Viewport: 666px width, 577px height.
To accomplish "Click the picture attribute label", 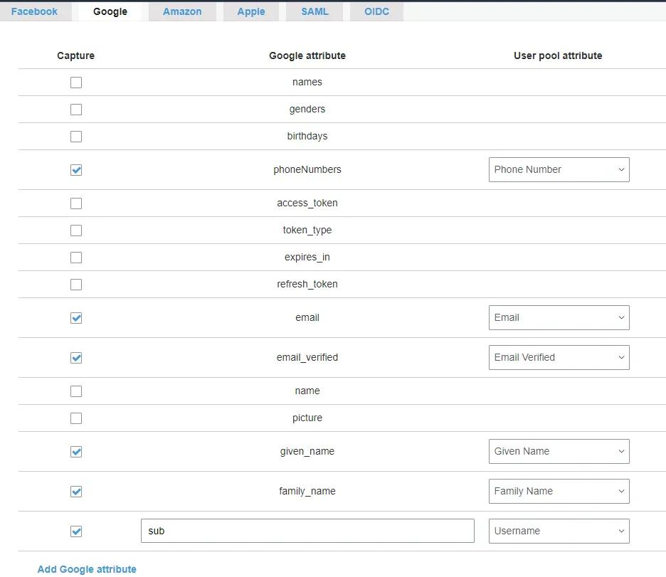I will point(307,418).
